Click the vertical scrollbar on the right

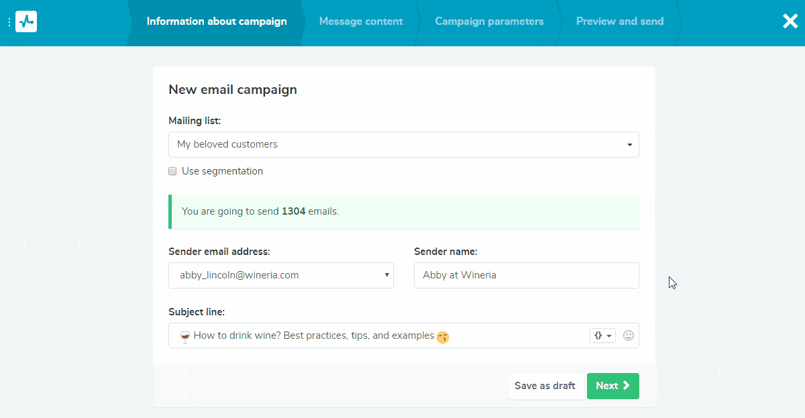point(655,211)
